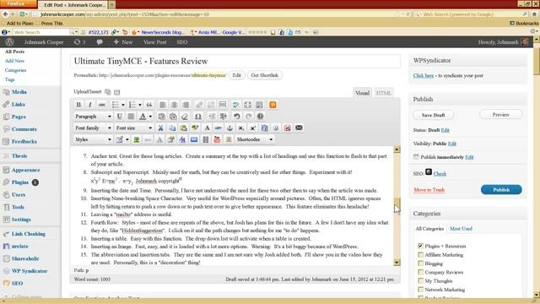The width and height of the screenshot is (540, 304).
Task: Click the Copy icon in third toolbar row
Action: click(x=172, y=128)
